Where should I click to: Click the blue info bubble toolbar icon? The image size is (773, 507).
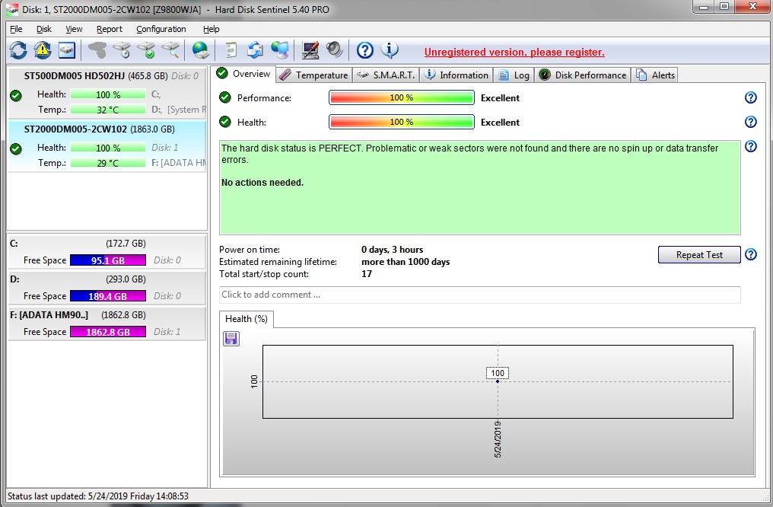(x=390, y=49)
